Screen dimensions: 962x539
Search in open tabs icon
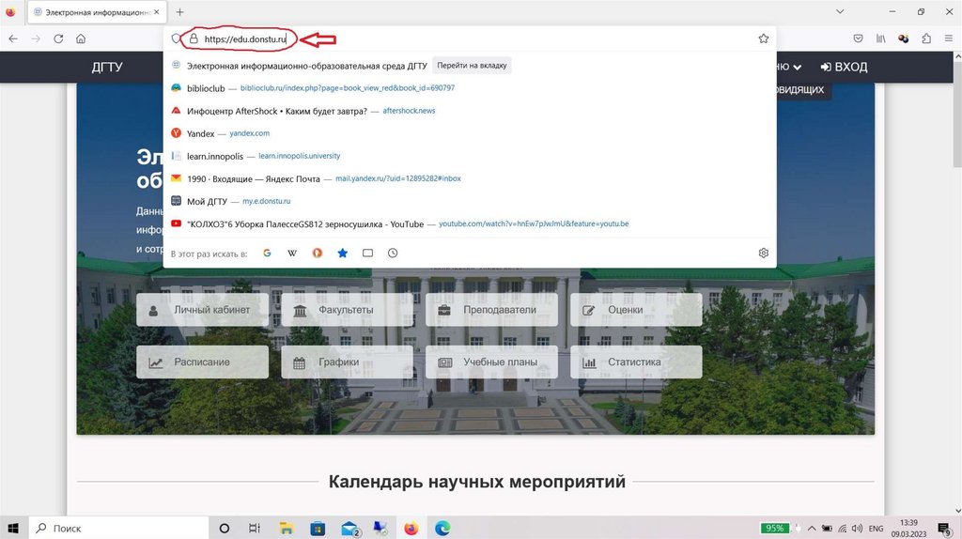pos(368,254)
